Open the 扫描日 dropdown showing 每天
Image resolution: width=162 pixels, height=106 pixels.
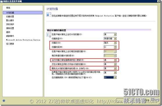(x=115, y=43)
